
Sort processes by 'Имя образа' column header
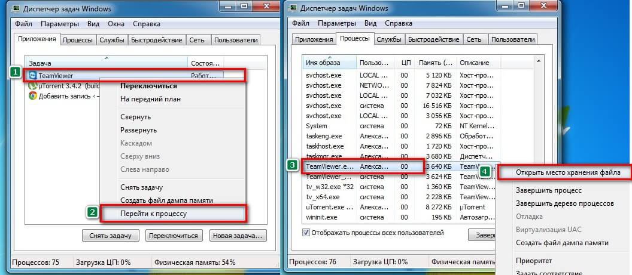(330, 63)
